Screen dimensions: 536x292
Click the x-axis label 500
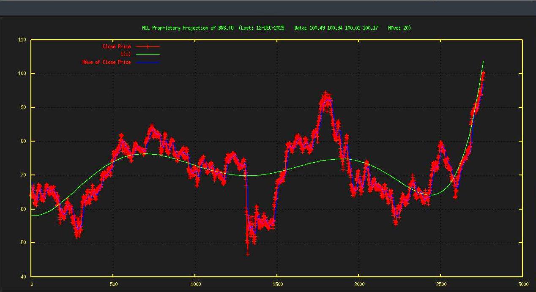coord(113,284)
